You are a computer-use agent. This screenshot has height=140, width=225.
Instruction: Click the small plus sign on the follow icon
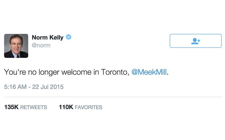pos(199,41)
